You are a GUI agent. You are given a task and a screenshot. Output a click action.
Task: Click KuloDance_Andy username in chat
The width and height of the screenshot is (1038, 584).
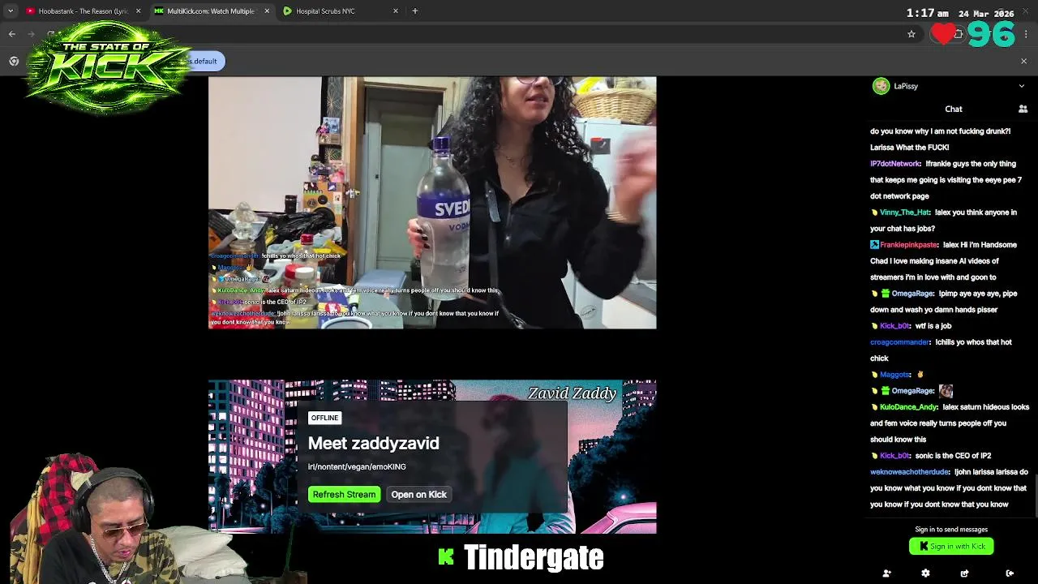pos(909,407)
